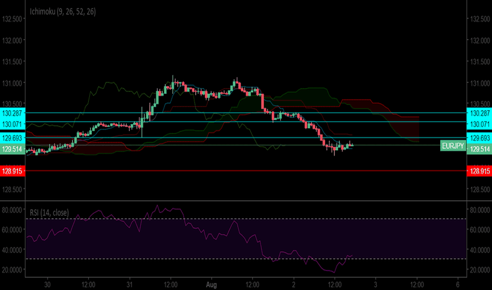
Task: Select the 131.500 tick on left price axis
Action: coord(12,62)
